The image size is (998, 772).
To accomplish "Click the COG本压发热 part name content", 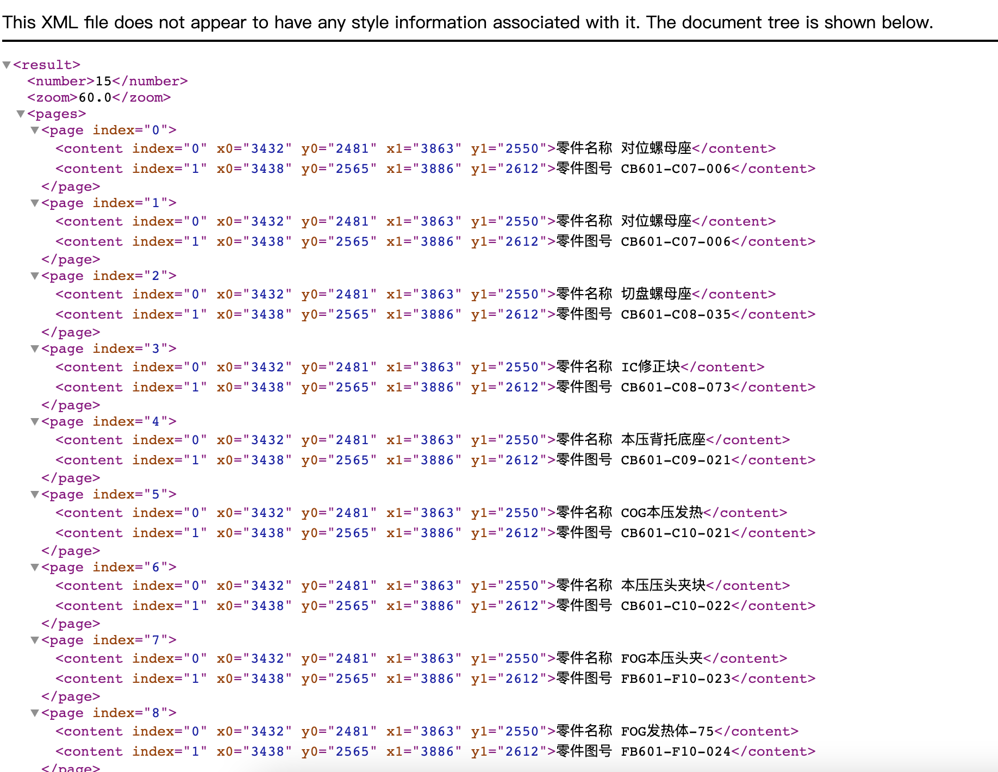I will (662, 513).
